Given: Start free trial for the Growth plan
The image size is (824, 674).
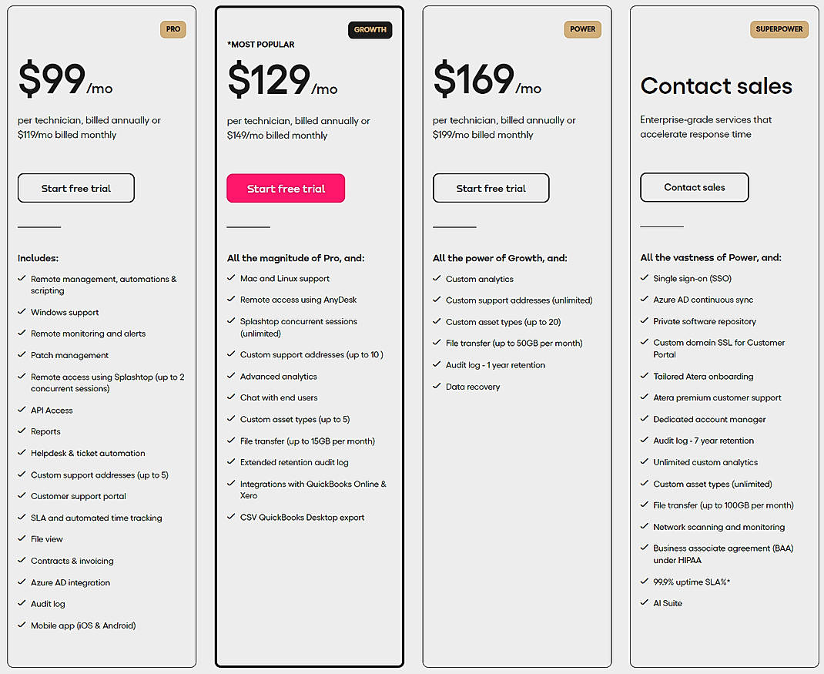Looking at the screenshot, I should point(286,188).
